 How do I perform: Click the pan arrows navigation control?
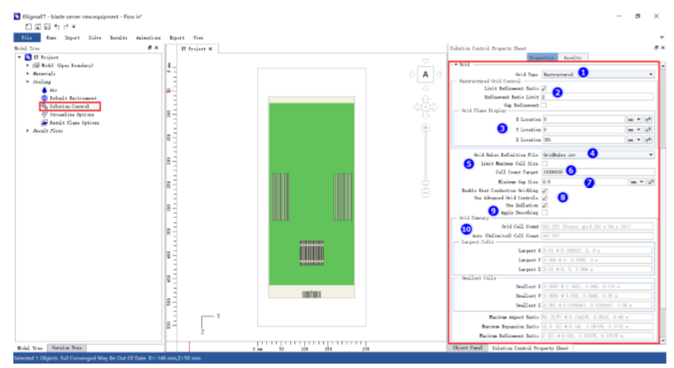point(425,107)
